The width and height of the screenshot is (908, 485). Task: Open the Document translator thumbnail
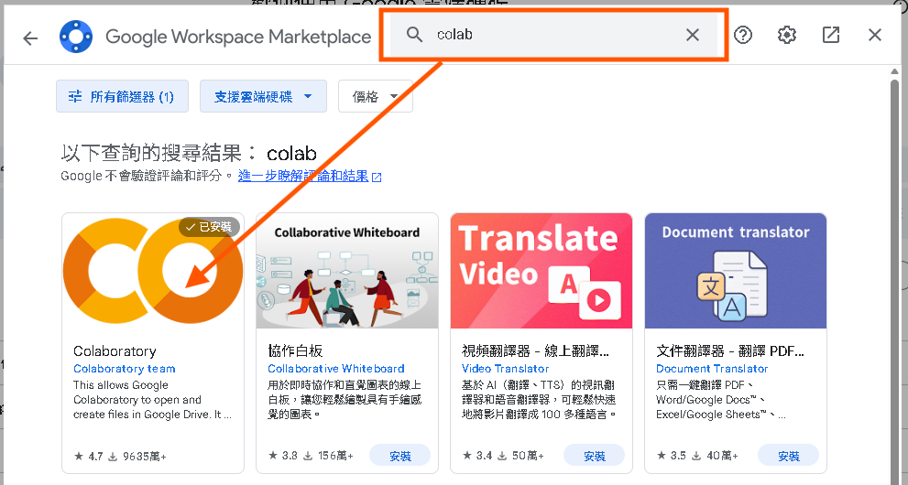pos(736,271)
